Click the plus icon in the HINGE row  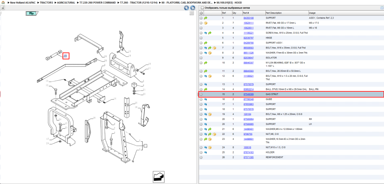pyautogui.click(x=201, y=38)
